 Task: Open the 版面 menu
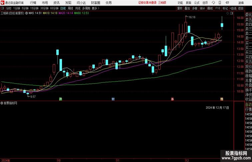point(189,3)
